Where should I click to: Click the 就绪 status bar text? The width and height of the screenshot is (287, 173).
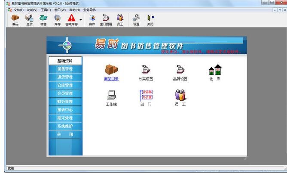[x=11, y=168]
